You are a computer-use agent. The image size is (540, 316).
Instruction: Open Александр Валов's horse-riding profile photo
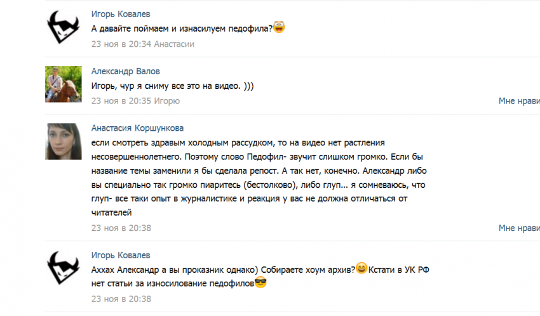point(64,84)
